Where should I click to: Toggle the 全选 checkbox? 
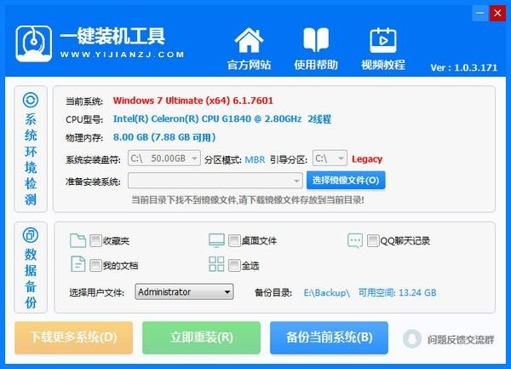234,265
